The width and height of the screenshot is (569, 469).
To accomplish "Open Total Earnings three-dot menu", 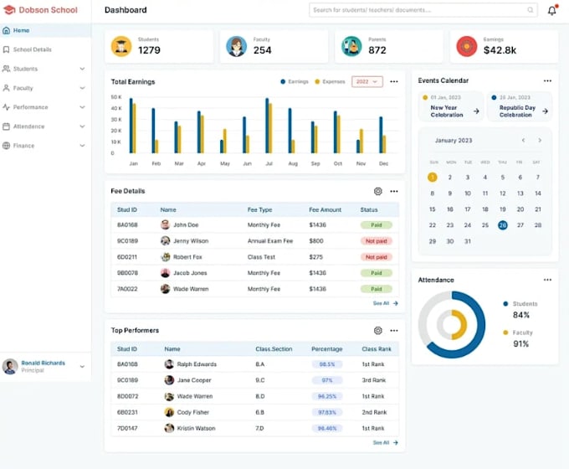I will pos(394,82).
